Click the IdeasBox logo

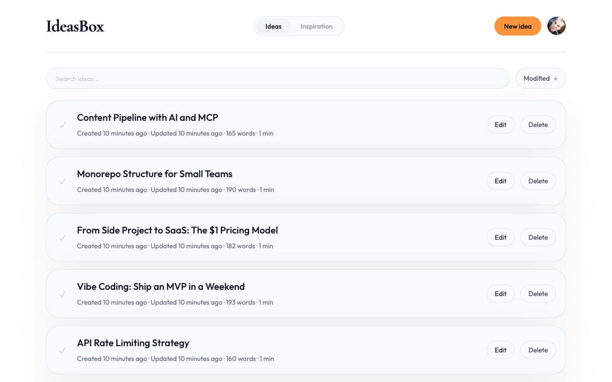point(75,26)
